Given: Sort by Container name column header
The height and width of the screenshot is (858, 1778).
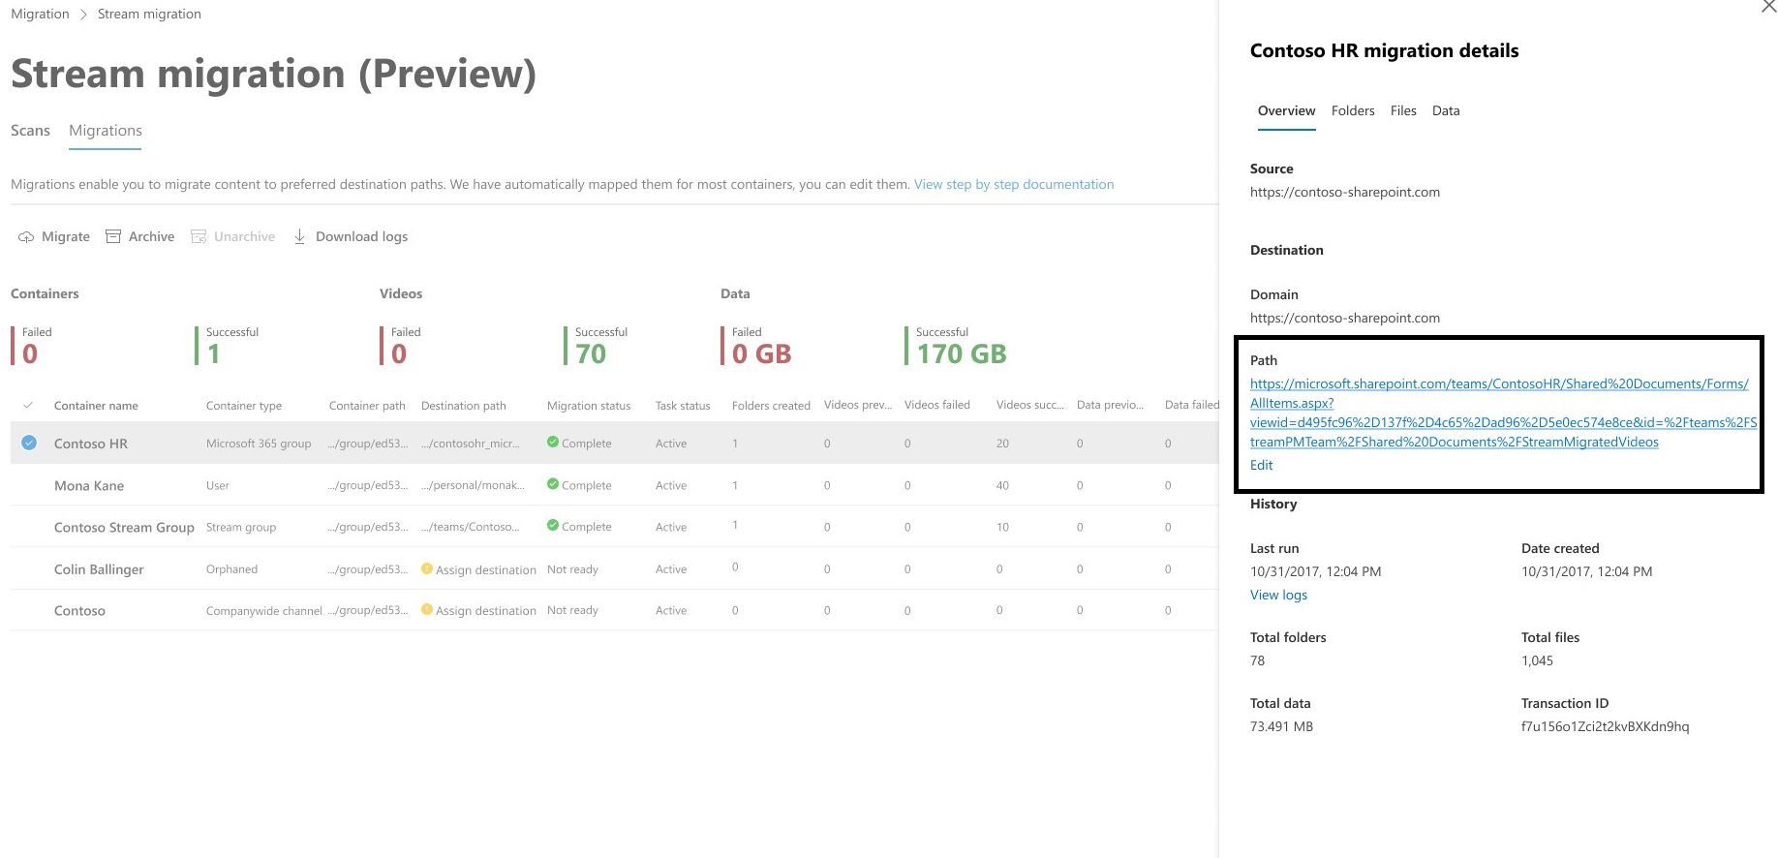Looking at the screenshot, I should [x=96, y=406].
